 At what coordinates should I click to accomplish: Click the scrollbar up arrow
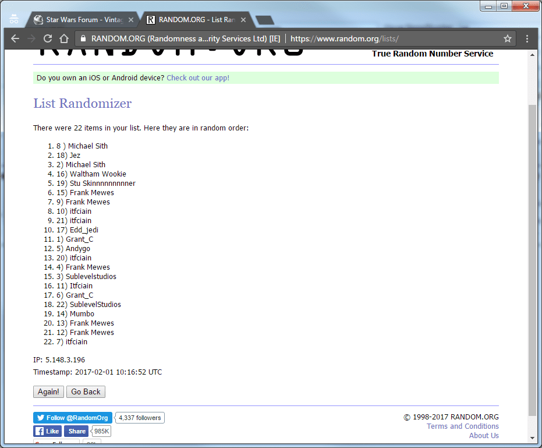(x=532, y=55)
